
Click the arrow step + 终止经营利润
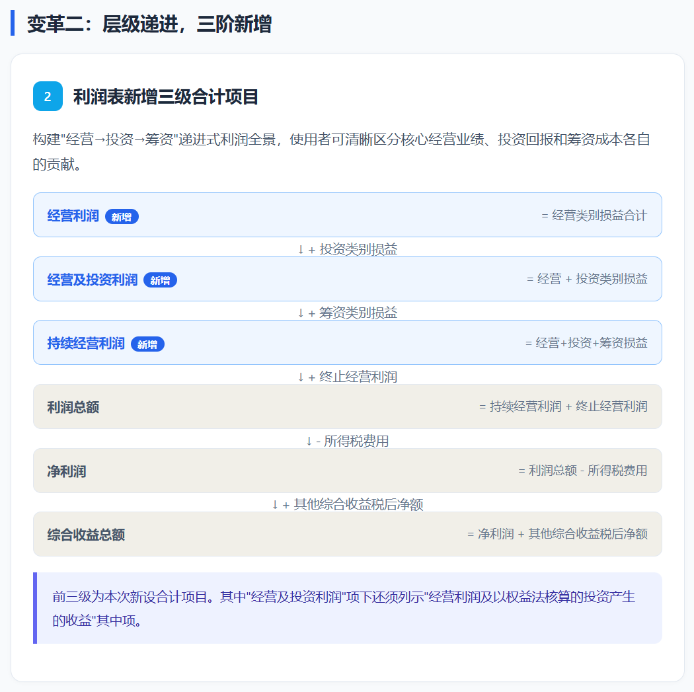pos(348,377)
